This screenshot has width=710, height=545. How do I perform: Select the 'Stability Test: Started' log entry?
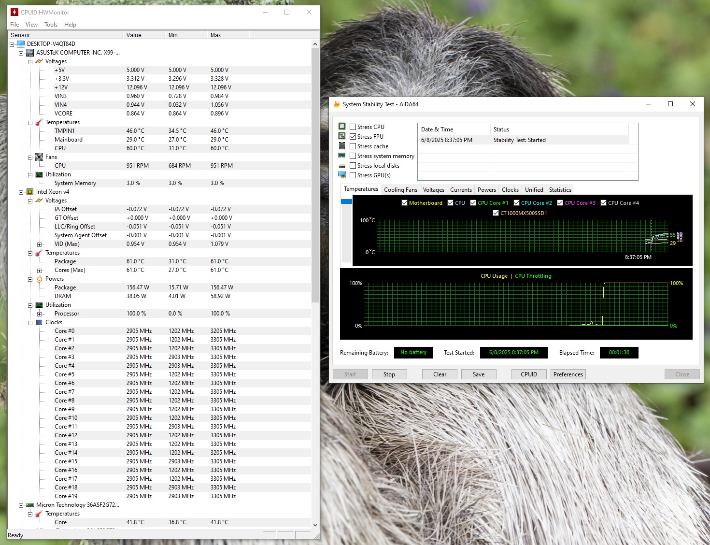(x=523, y=140)
